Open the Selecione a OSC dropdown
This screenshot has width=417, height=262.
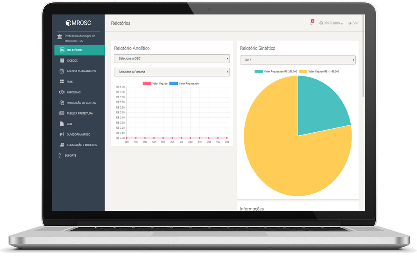click(171, 59)
